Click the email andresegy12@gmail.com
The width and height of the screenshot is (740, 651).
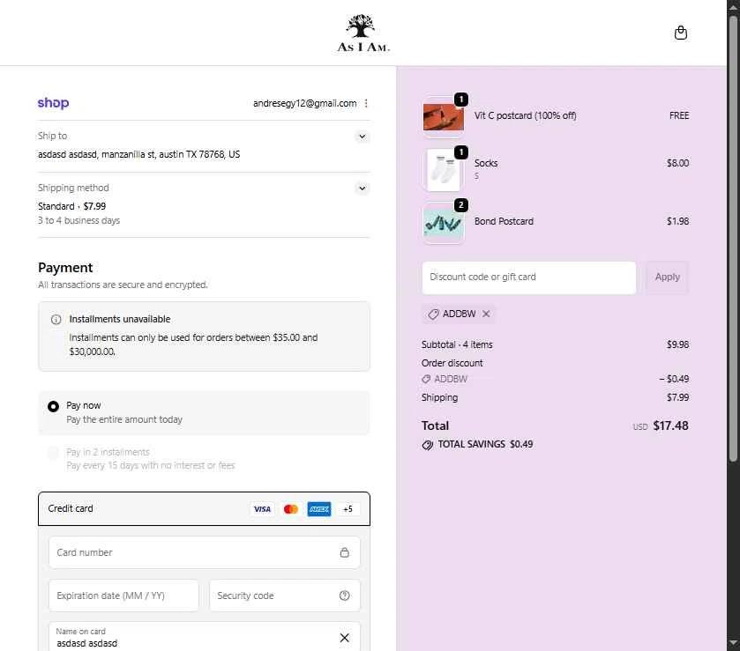click(x=305, y=103)
